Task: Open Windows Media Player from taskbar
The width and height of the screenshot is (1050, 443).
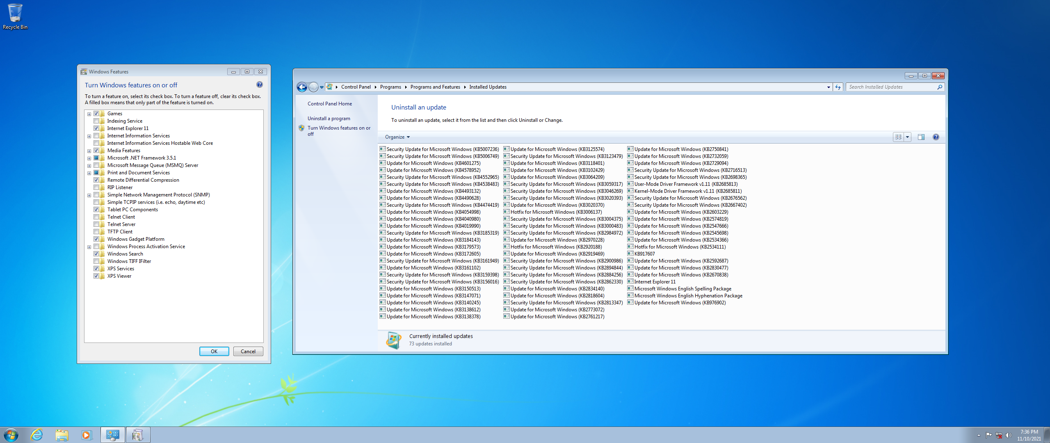Action: coord(87,435)
